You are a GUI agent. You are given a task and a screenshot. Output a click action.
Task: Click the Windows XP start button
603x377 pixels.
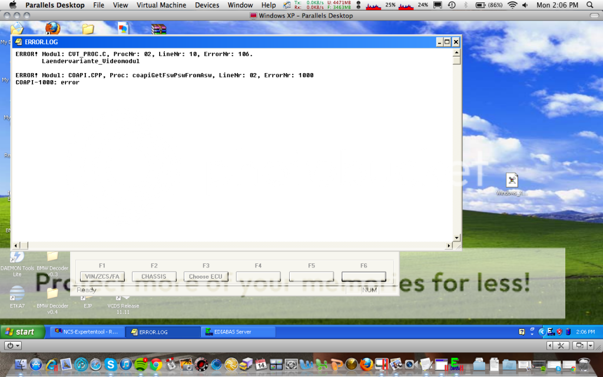tap(22, 332)
